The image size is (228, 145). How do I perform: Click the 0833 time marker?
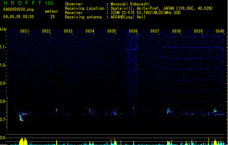68,31
